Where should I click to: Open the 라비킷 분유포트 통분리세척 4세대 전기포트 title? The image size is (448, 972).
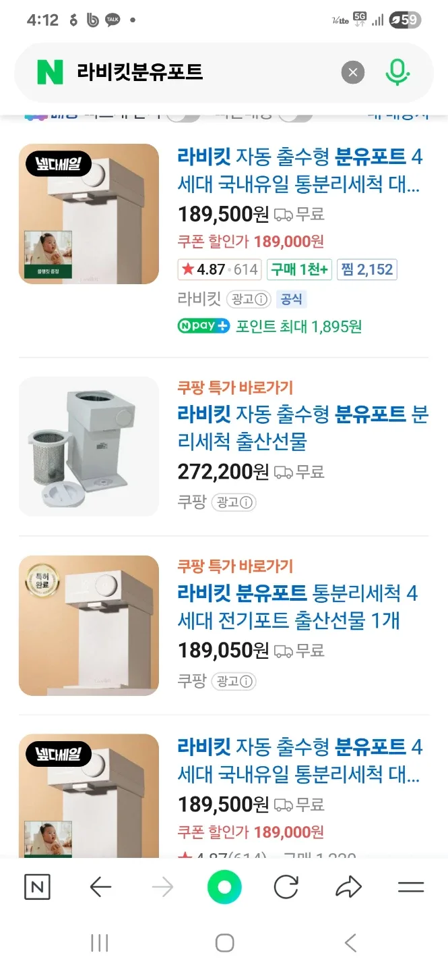click(x=298, y=607)
